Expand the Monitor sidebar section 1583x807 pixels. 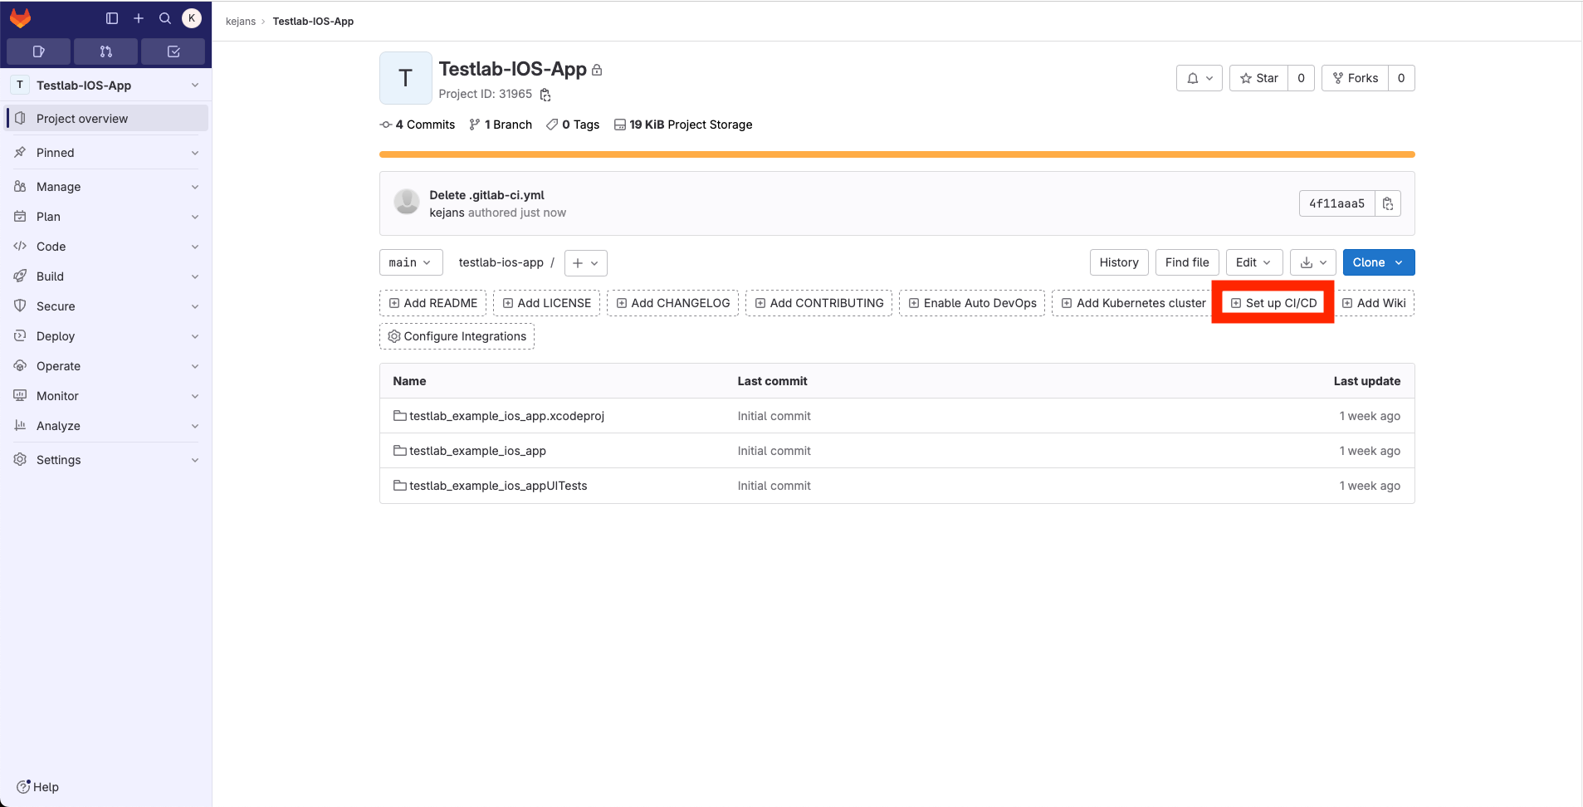[x=106, y=396]
